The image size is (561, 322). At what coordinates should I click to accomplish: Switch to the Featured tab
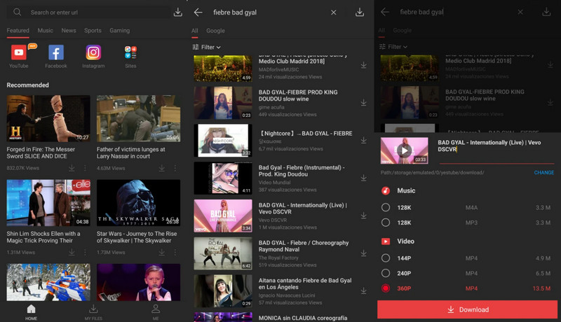point(18,31)
